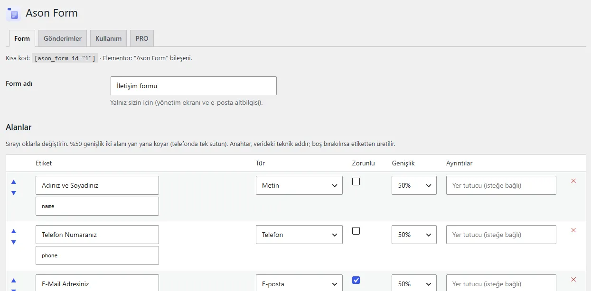This screenshot has width=591, height=291.
Task: Open width dropdown for Adınız ve Soyadınız
Action: [x=414, y=185]
